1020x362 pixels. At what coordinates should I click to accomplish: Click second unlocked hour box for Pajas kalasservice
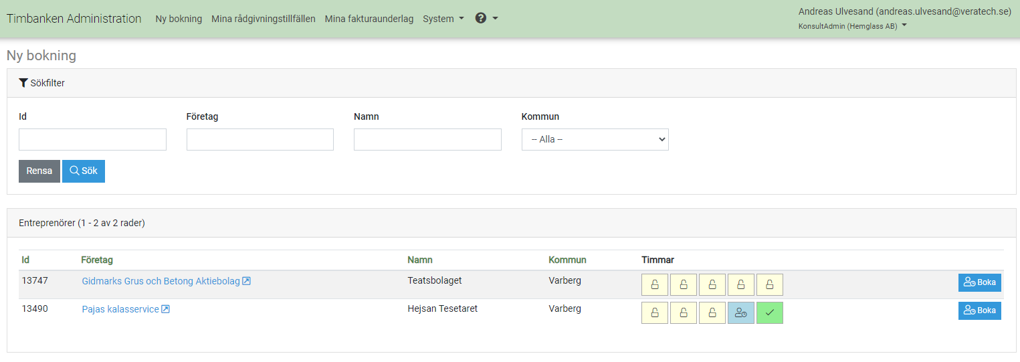(684, 312)
